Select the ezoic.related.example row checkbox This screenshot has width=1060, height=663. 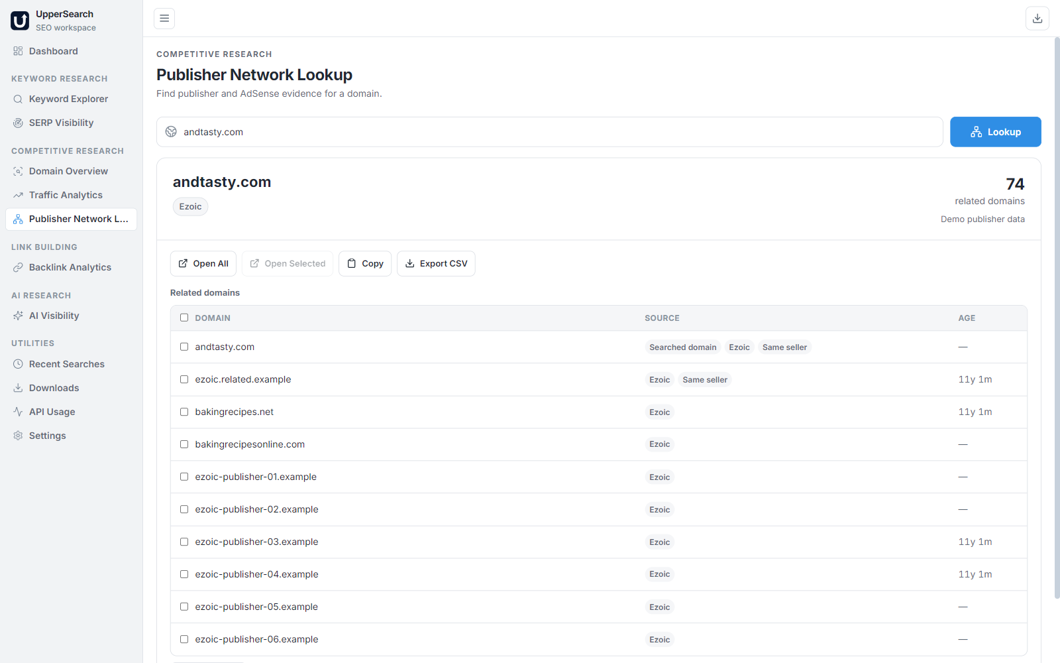point(184,379)
